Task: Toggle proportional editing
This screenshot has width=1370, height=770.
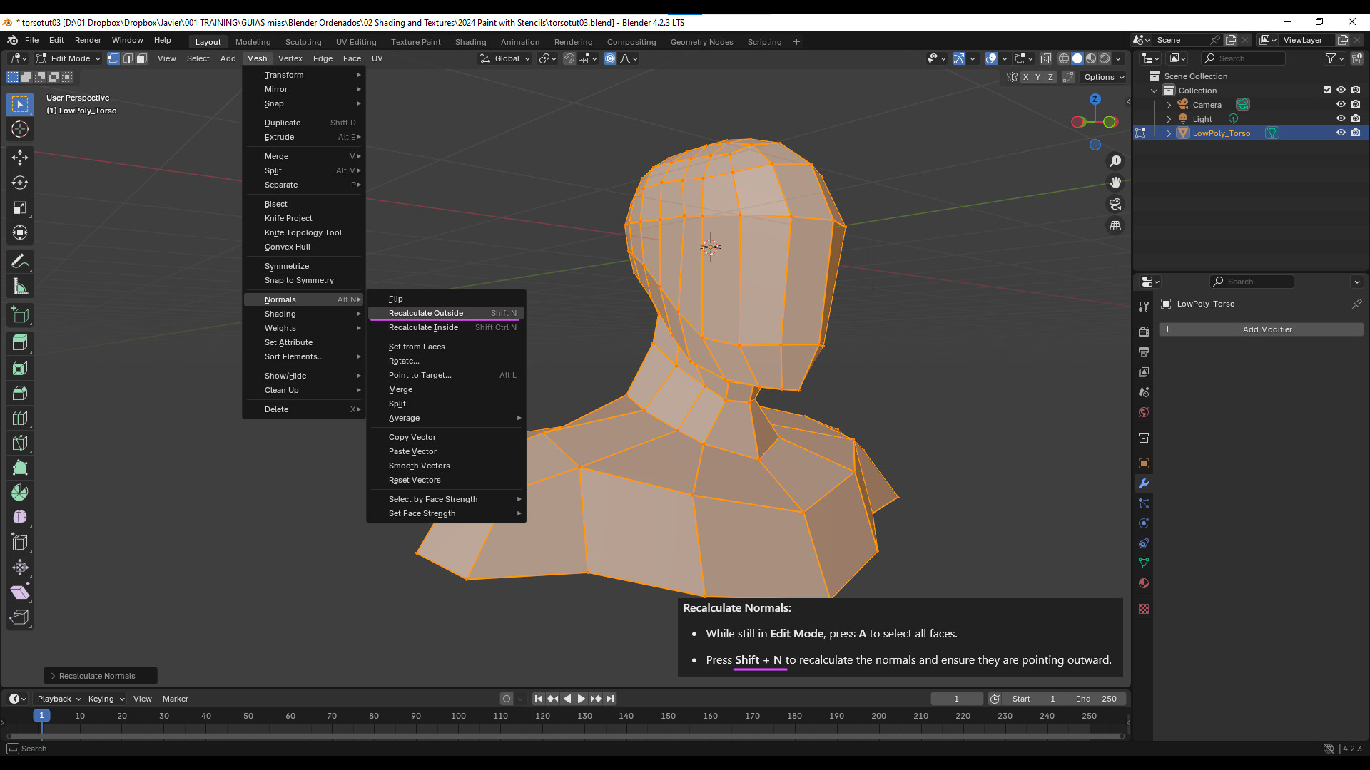Action: [x=610, y=58]
